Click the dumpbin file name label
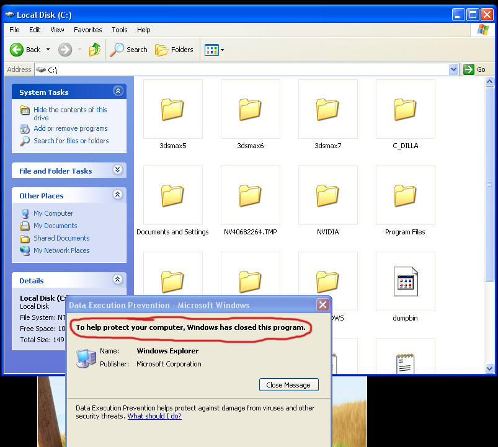 (405, 318)
